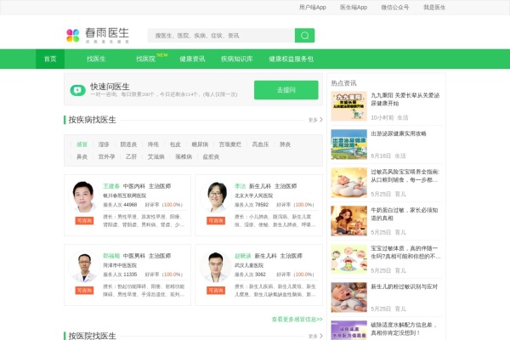The image size is (510, 340).
Task: Open the 过敏高风险宝宝喂养全指南 article thumbnail
Action: point(349,183)
